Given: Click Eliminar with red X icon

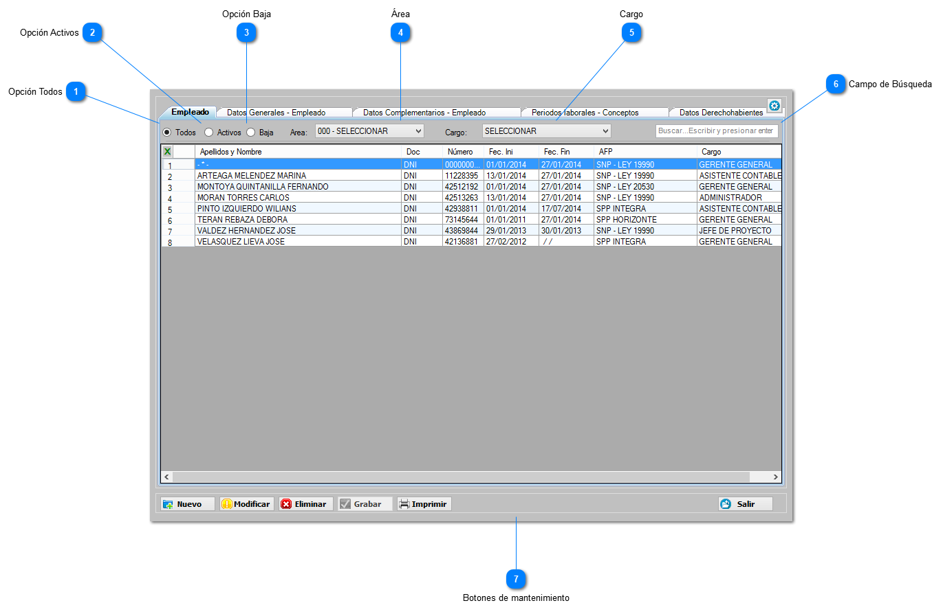Looking at the screenshot, I should pyautogui.click(x=306, y=504).
